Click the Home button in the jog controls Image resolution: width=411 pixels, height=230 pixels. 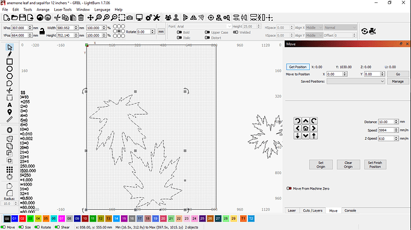point(306,128)
